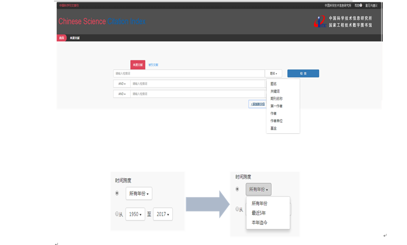Open the 1950 start-year dropdown
The width and height of the screenshot is (407, 245).
point(135,214)
